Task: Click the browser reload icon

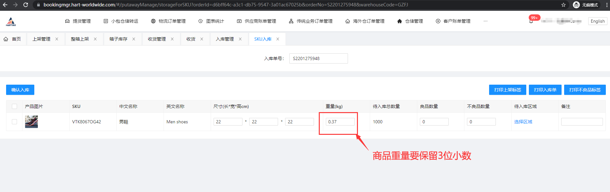Action: (x=26, y=5)
